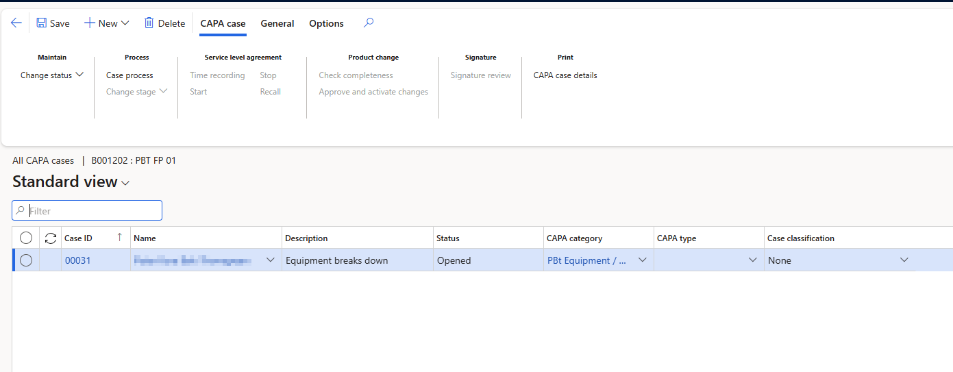Sort by the Case ID column header

(96, 238)
